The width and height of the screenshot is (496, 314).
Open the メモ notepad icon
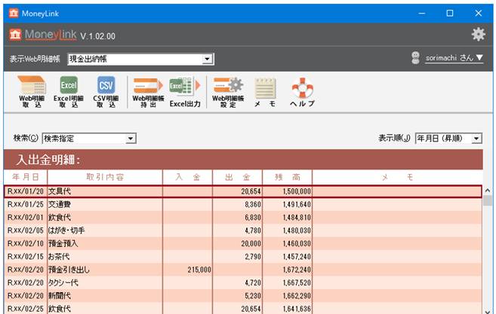(265, 92)
